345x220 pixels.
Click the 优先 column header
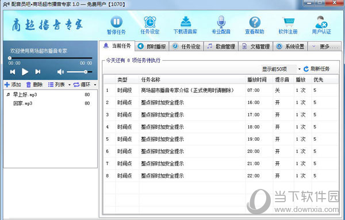click(325, 80)
